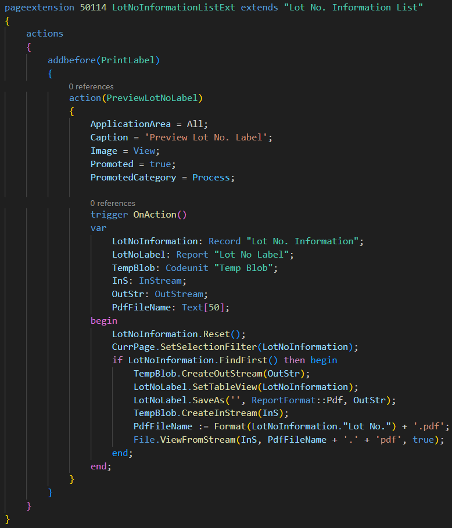Click the Process value of PromotedCategory
452x528 pixels.
[x=211, y=178]
